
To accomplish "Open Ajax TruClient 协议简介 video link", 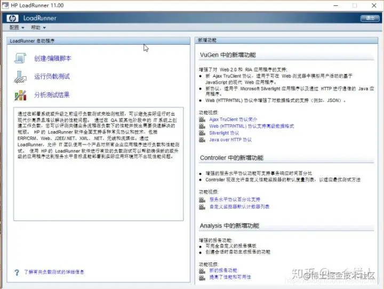I will (x=233, y=119).
